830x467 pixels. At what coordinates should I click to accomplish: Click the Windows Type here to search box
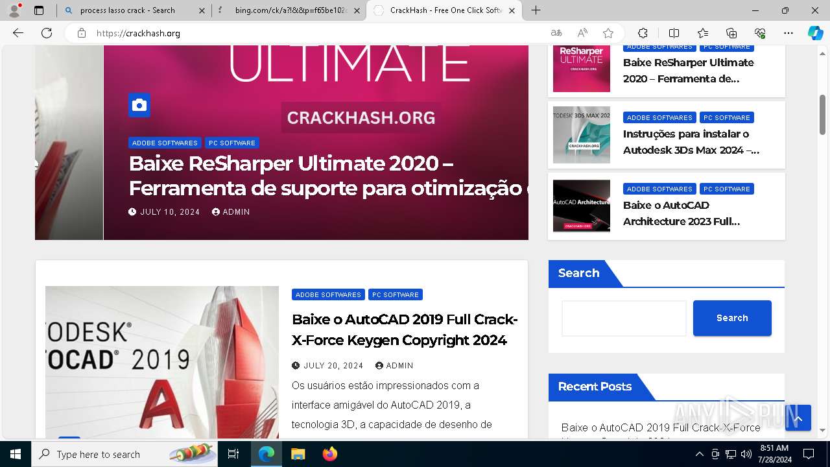click(124, 454)
